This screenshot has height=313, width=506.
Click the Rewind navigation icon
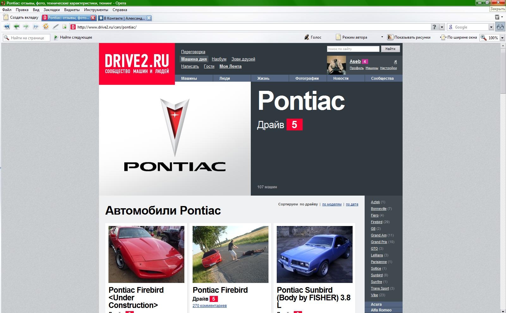[x=6, y=27]
